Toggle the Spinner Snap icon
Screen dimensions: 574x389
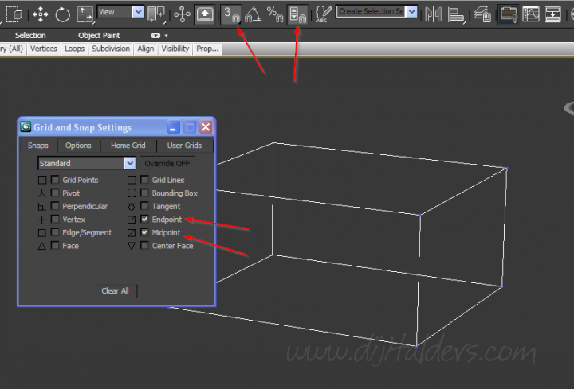297,14
